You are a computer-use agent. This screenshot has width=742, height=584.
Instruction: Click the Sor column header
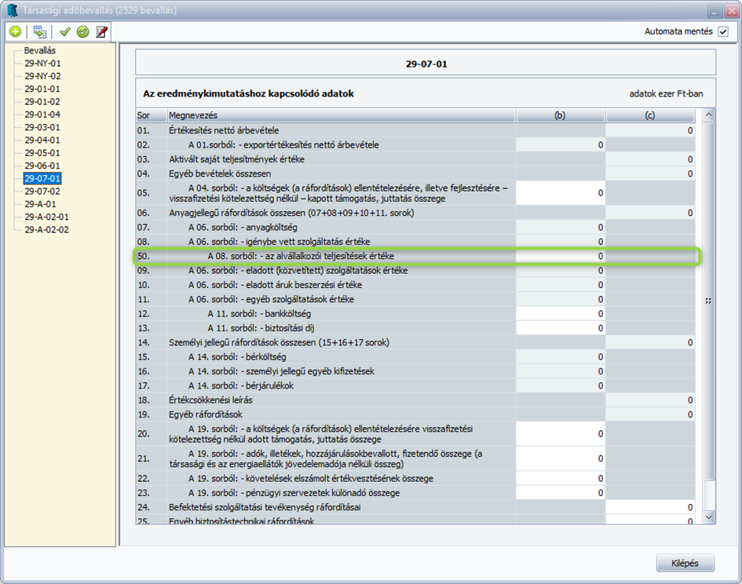[152, 115]
